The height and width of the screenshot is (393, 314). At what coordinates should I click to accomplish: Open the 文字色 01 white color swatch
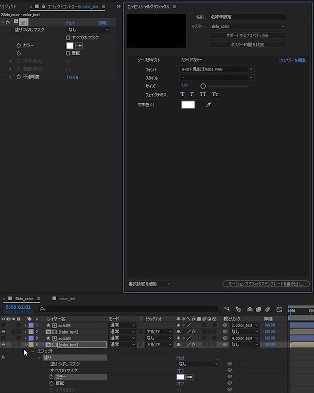pos(188,105)
